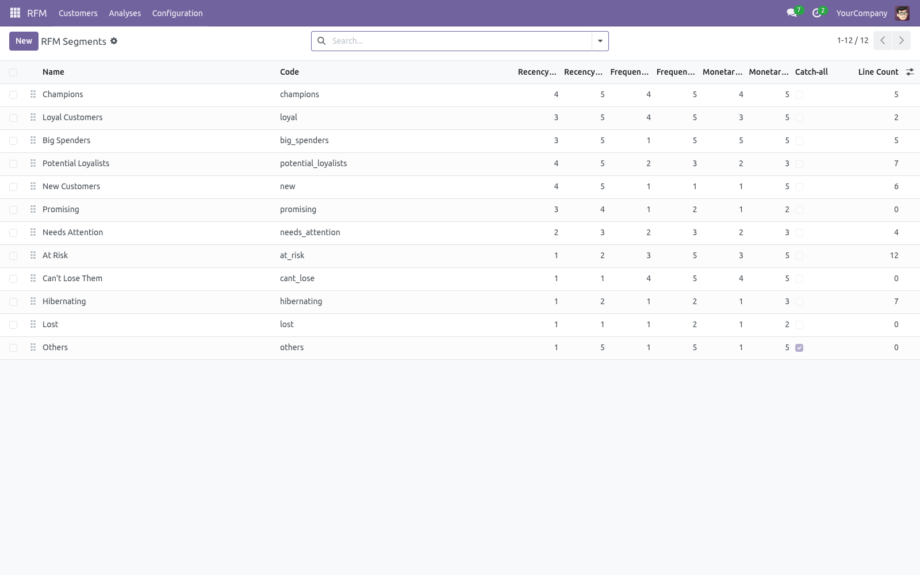Toggle the Catch-all checkbox for Others

[799, 348]
